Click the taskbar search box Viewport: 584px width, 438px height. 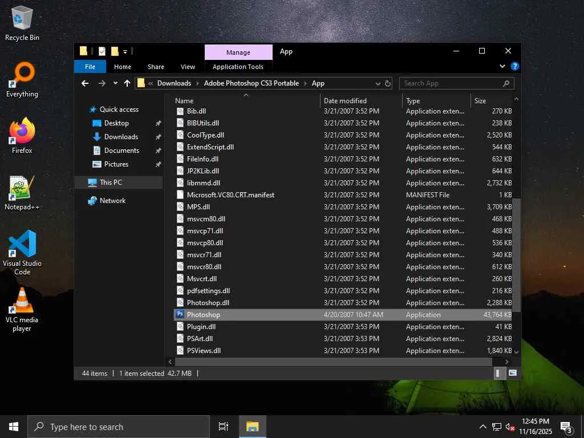click(119, 427)
